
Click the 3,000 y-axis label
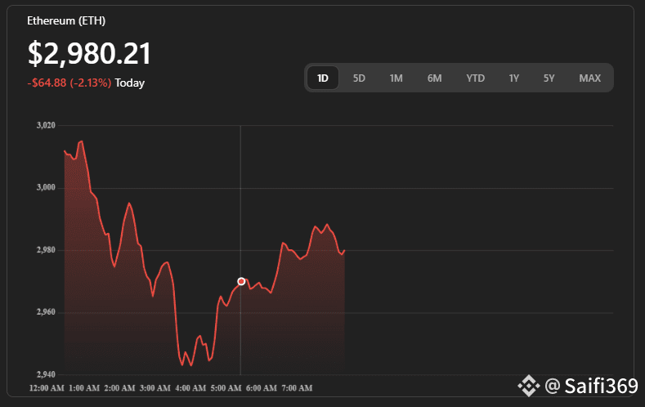[x=46, y=187]
